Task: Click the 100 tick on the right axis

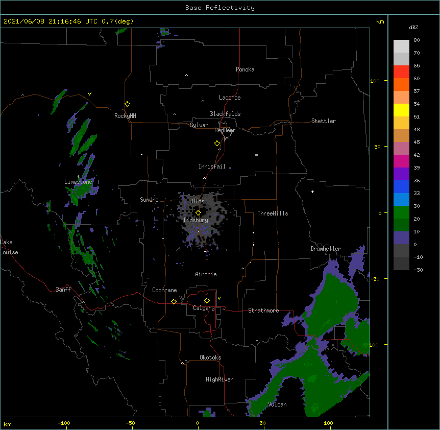Action: tap(375, 81)
